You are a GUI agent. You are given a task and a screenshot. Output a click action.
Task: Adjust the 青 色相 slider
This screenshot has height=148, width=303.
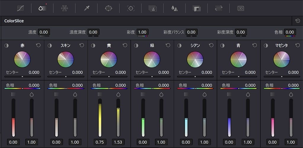[x=239, y=88]
